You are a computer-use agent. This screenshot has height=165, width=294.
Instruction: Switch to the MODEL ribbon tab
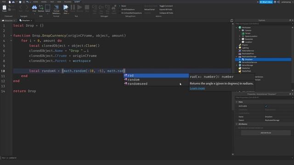pos(44,2)
